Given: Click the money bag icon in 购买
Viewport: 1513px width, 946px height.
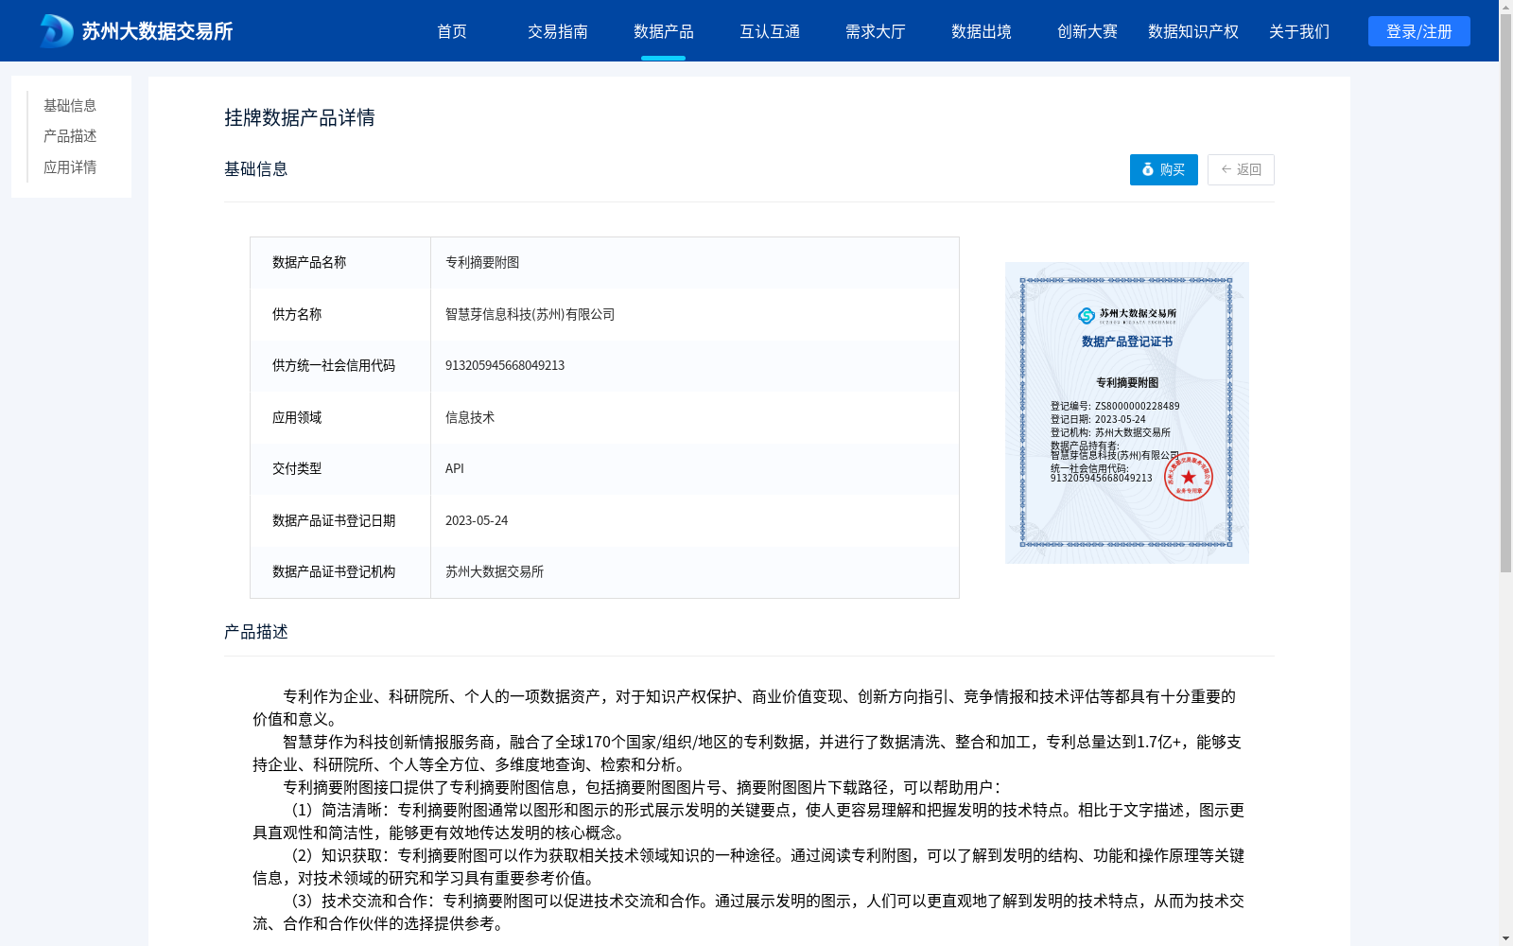Looking at the screenshot, I should 1148,169.
